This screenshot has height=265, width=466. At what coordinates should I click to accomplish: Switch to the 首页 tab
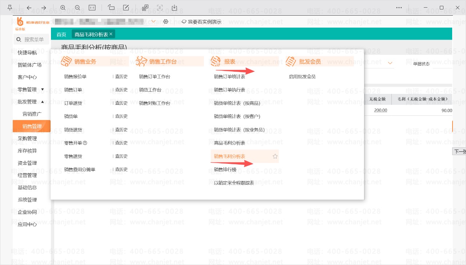(x=61, y=35)
